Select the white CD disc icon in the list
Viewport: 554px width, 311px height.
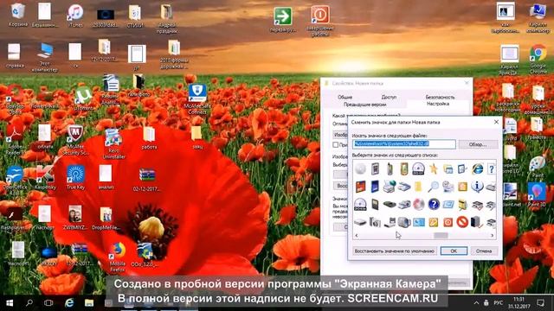pyautogui.click(x=360, y=168)
